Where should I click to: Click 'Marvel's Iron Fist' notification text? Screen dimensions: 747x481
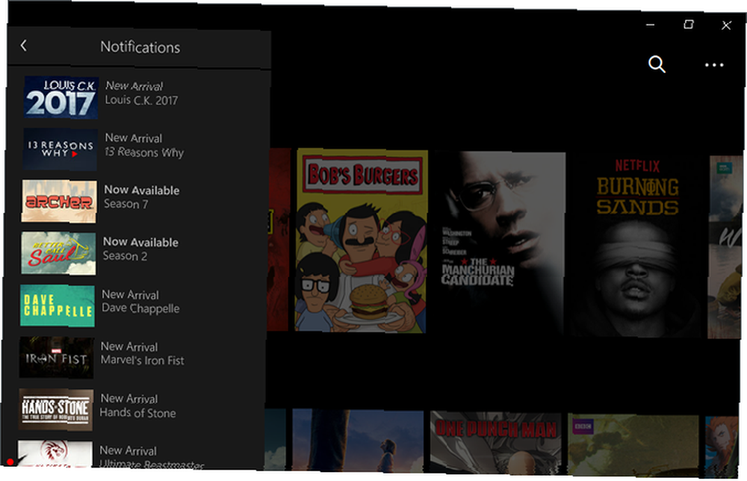[143, 361]
